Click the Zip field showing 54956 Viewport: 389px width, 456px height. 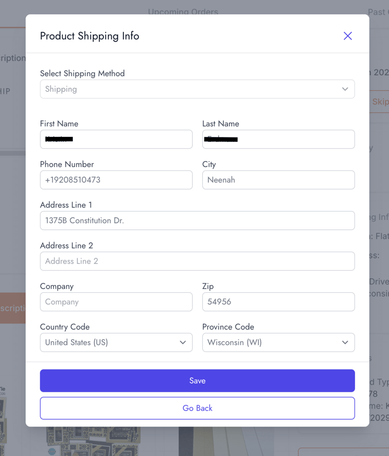coord(278,302)
